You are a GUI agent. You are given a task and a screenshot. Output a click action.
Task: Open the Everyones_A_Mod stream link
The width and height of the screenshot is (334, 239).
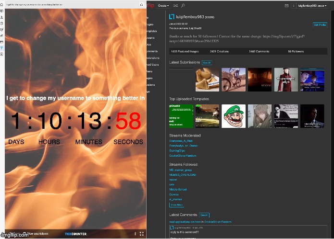[x=181, y=141]
